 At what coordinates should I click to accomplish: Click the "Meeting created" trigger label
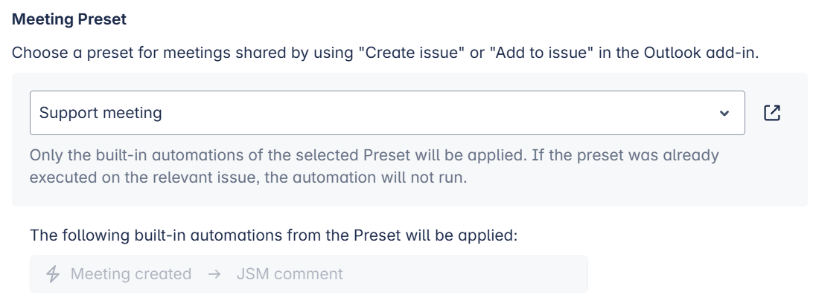tap(131, 274)
